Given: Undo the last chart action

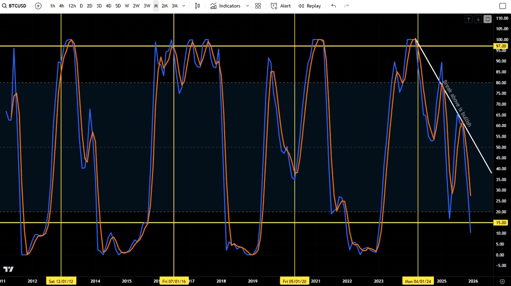Looking at the screenshot, I should 333,6.
